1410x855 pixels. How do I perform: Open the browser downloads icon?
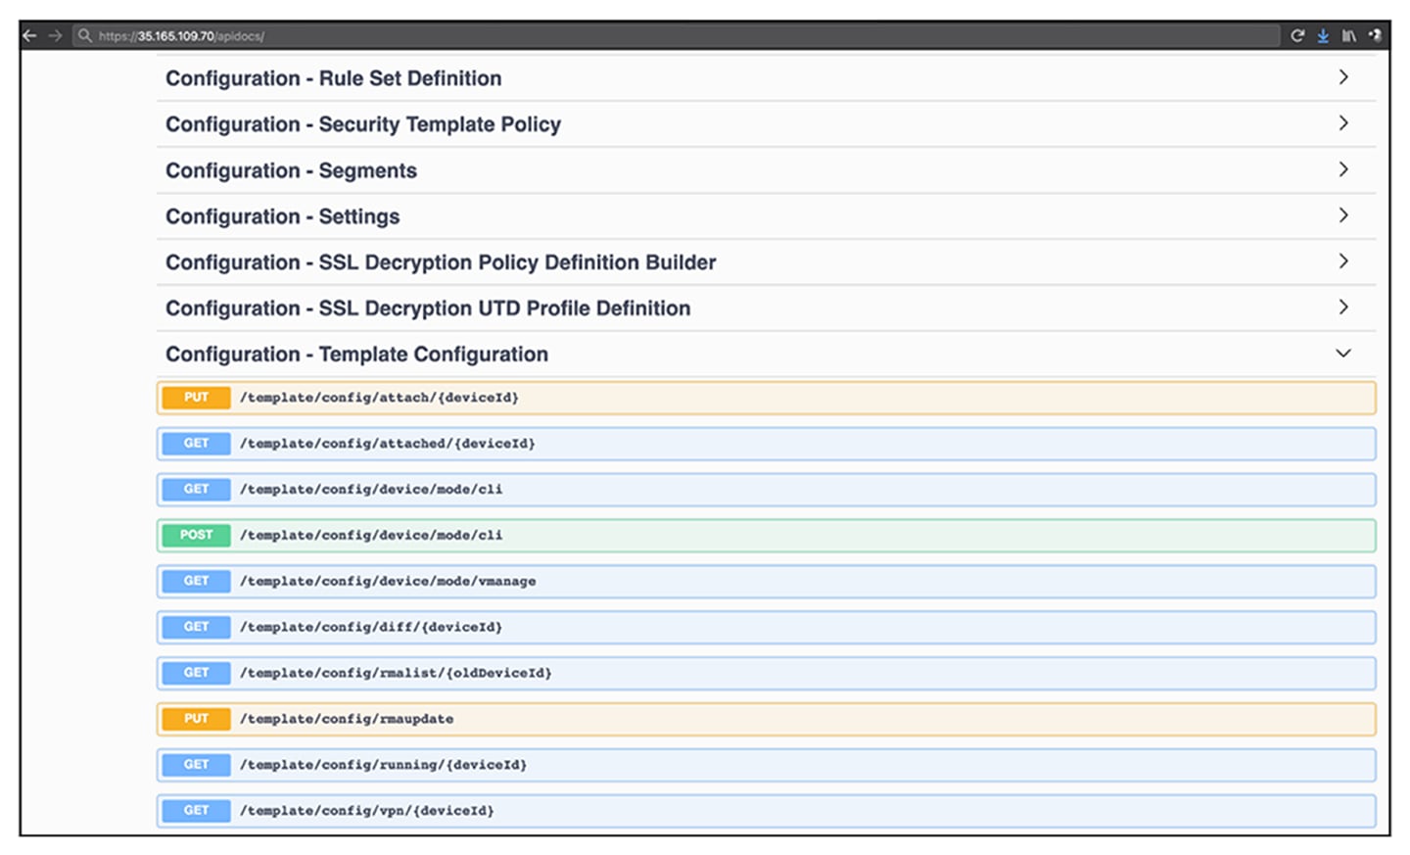(1323, 35)
